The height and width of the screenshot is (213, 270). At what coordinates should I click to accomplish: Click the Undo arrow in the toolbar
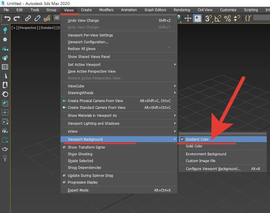point(7,18)
